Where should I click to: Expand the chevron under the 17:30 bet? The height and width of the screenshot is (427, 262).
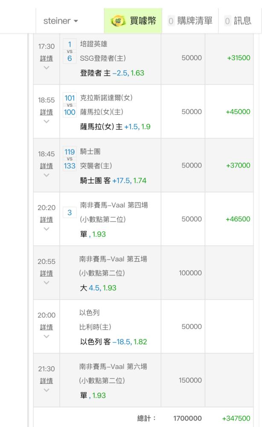[x=47, y=67]
